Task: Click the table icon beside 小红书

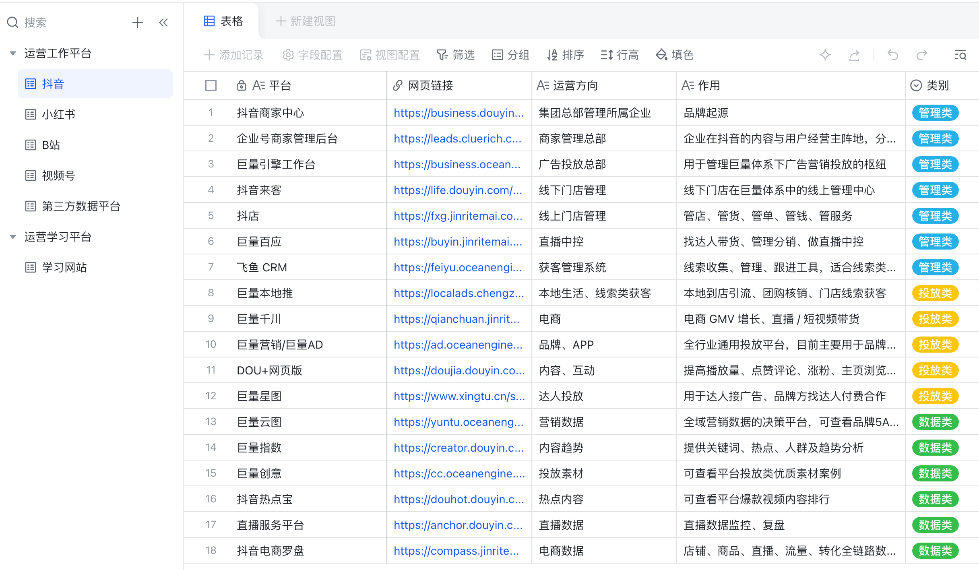Action: click(x=31, y=114)
